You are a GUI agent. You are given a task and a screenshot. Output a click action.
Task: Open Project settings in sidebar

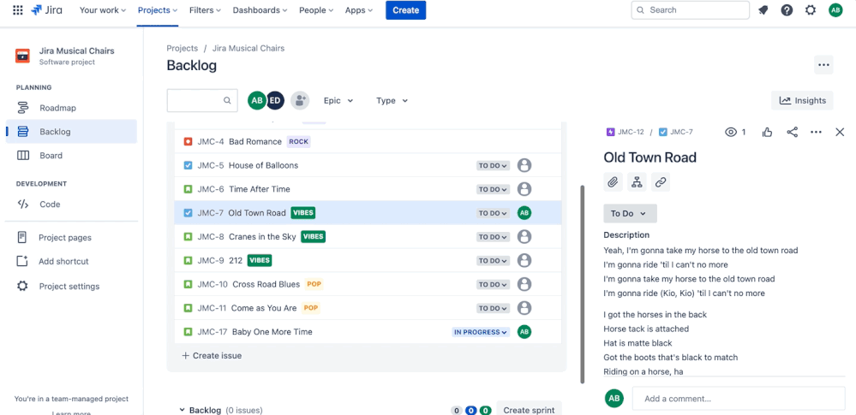click(x=71, y=287)
